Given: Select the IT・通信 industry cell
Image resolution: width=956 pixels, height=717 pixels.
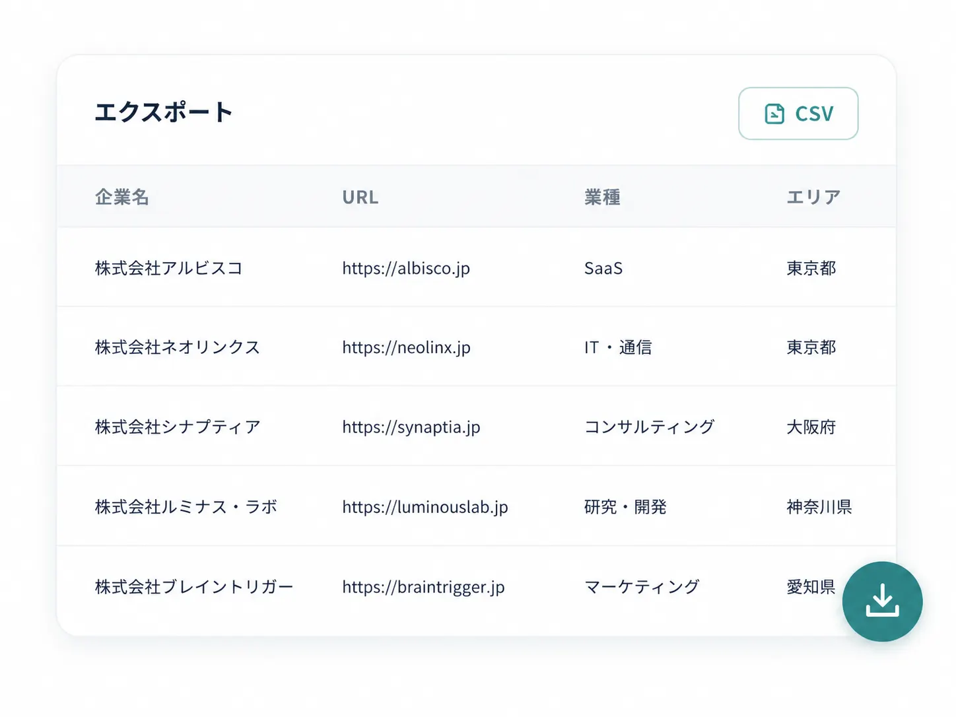Looking at the screenshot, I should point(618,347).
